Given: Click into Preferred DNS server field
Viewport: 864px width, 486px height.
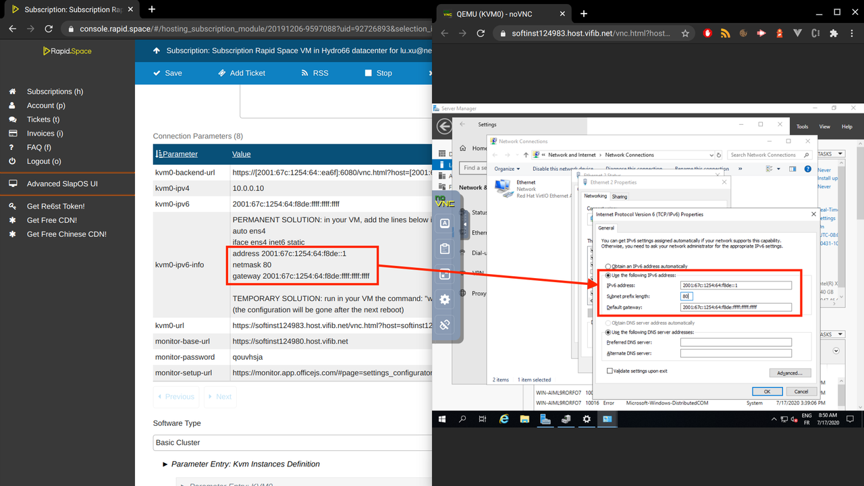Looking at the screenshot, I should tap(736, 342).
